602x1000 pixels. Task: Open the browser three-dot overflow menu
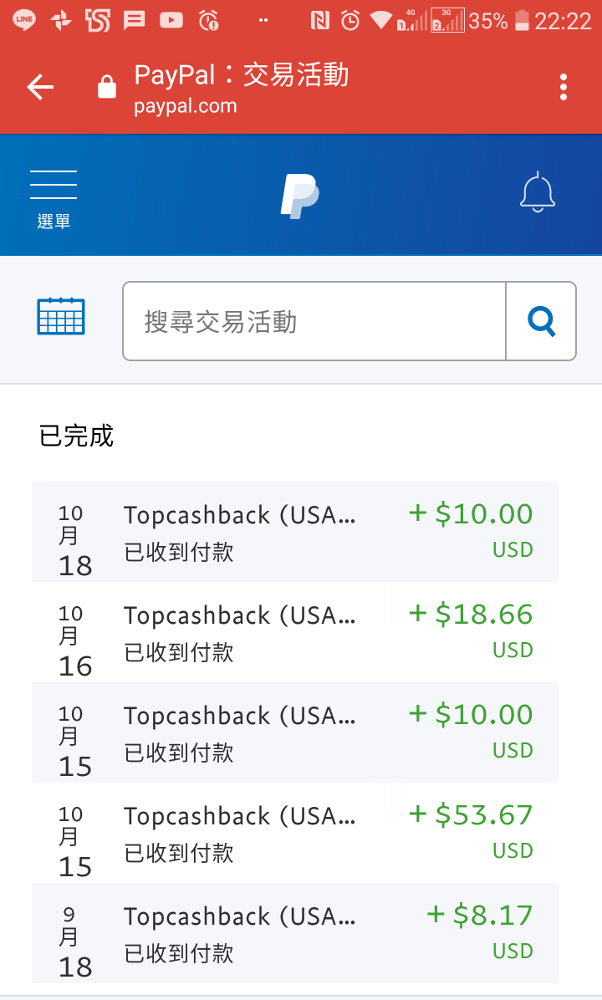pyautogui.click(x=563, y=87)
